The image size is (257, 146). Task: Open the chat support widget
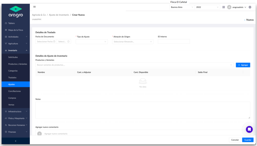pyautogui.click(x=249, y=129)
